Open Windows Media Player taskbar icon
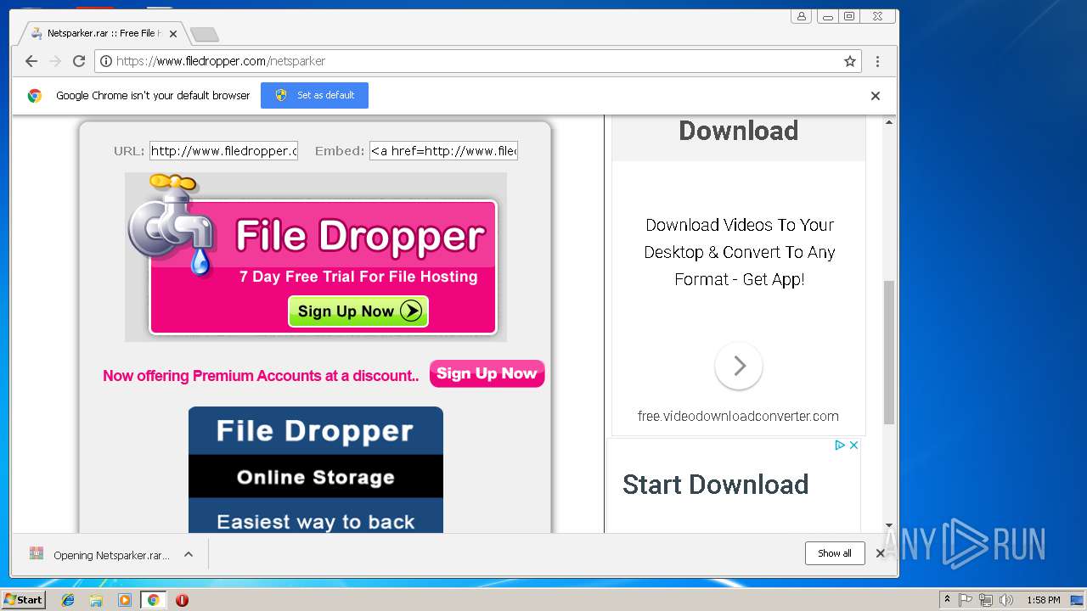The image size is (1087, 611). (125, 600)
